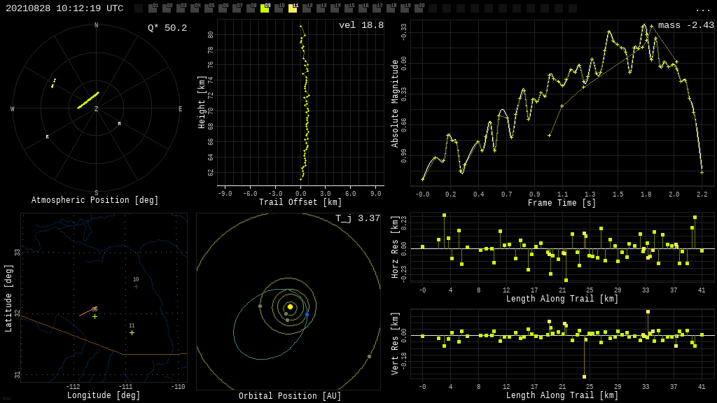
Task: Toggle the highlighted station 09 indicator box
Action: coord(265,8)
